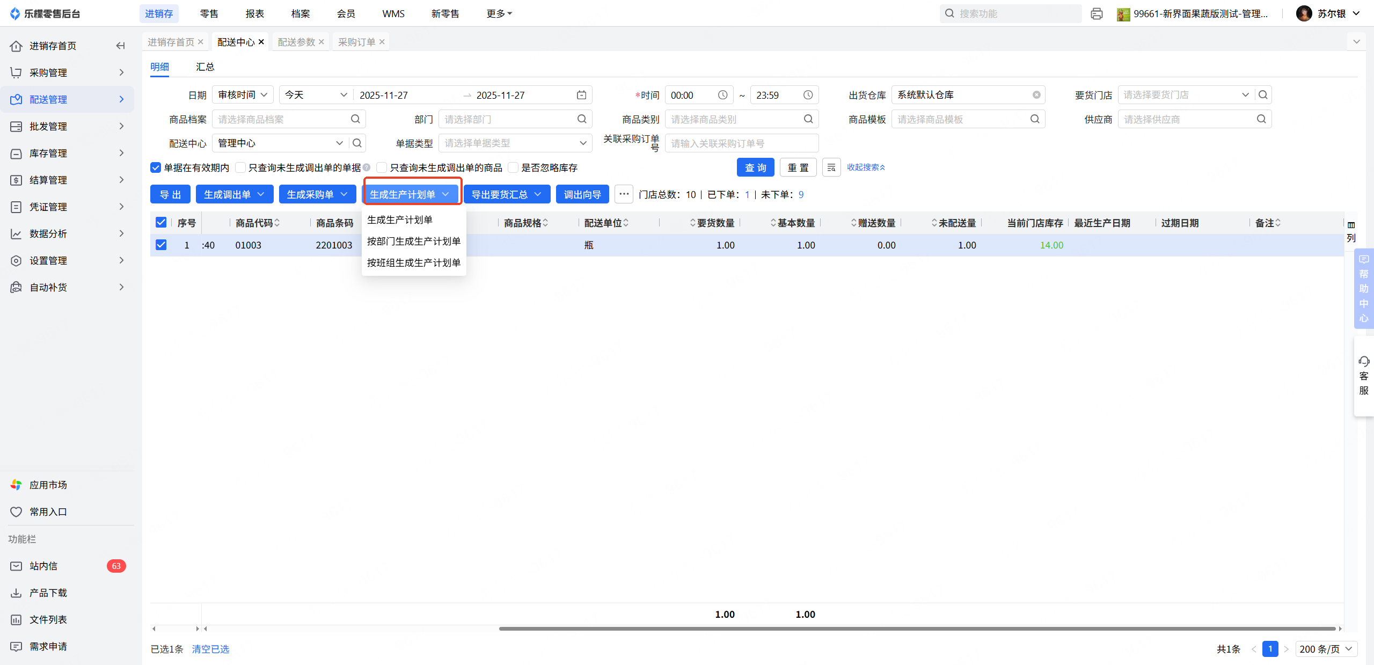
Task: Click the filter settings icon beside 重置
Action: [831, 167]
